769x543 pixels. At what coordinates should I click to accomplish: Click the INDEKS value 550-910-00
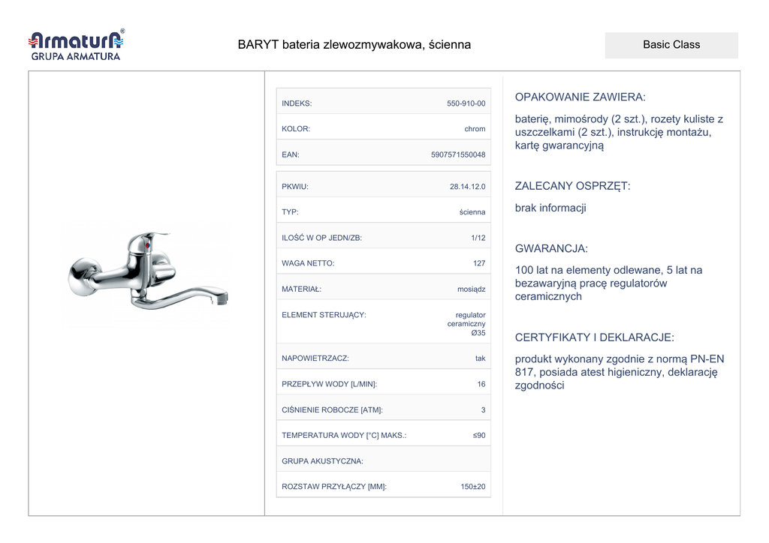(x=466, y=103)
